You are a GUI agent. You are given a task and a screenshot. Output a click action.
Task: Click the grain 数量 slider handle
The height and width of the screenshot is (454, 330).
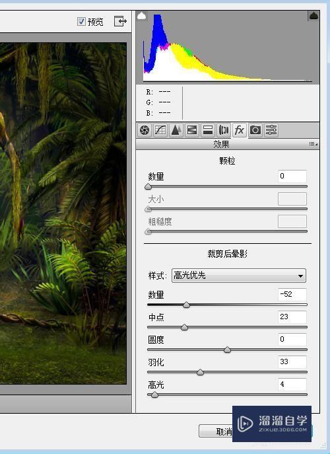(148, 187)
